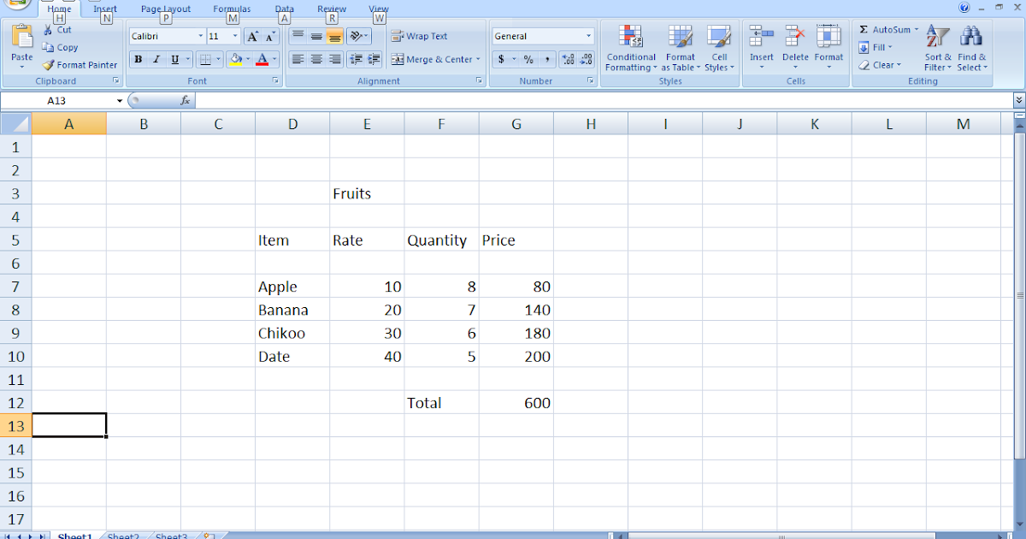1026x539 pixels.
Task: Toggle Italic formatting
Action: [156, 60]
